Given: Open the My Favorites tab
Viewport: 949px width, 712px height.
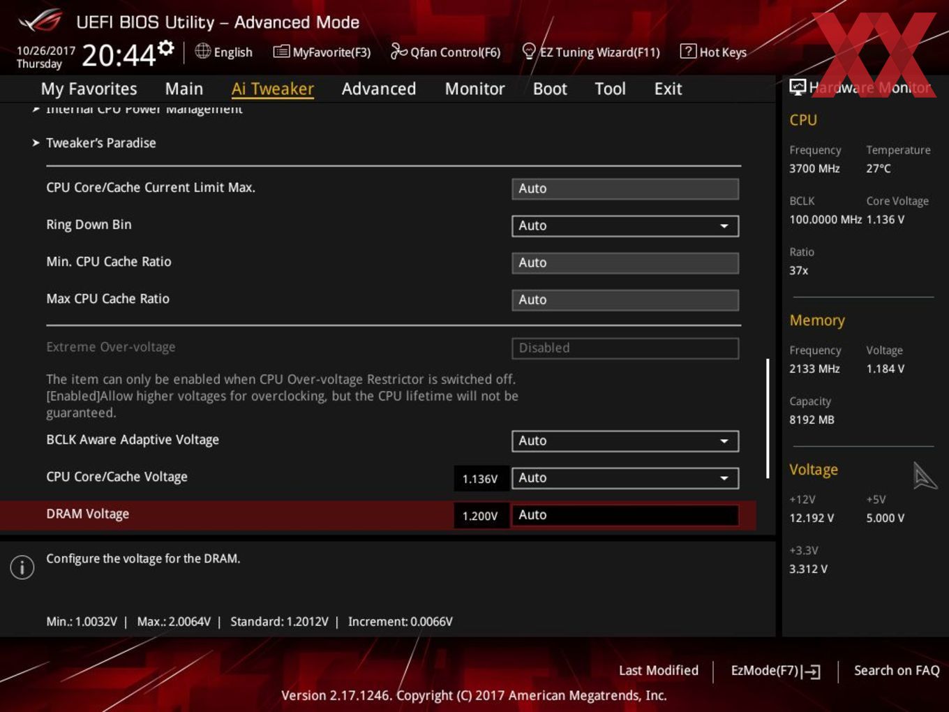Looking at the screenshot, I should click(x=89, y=89).
